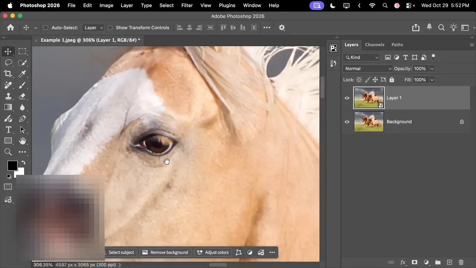Select the Clone Stamp tool
476x268 pixels.
tap(8, 96)
